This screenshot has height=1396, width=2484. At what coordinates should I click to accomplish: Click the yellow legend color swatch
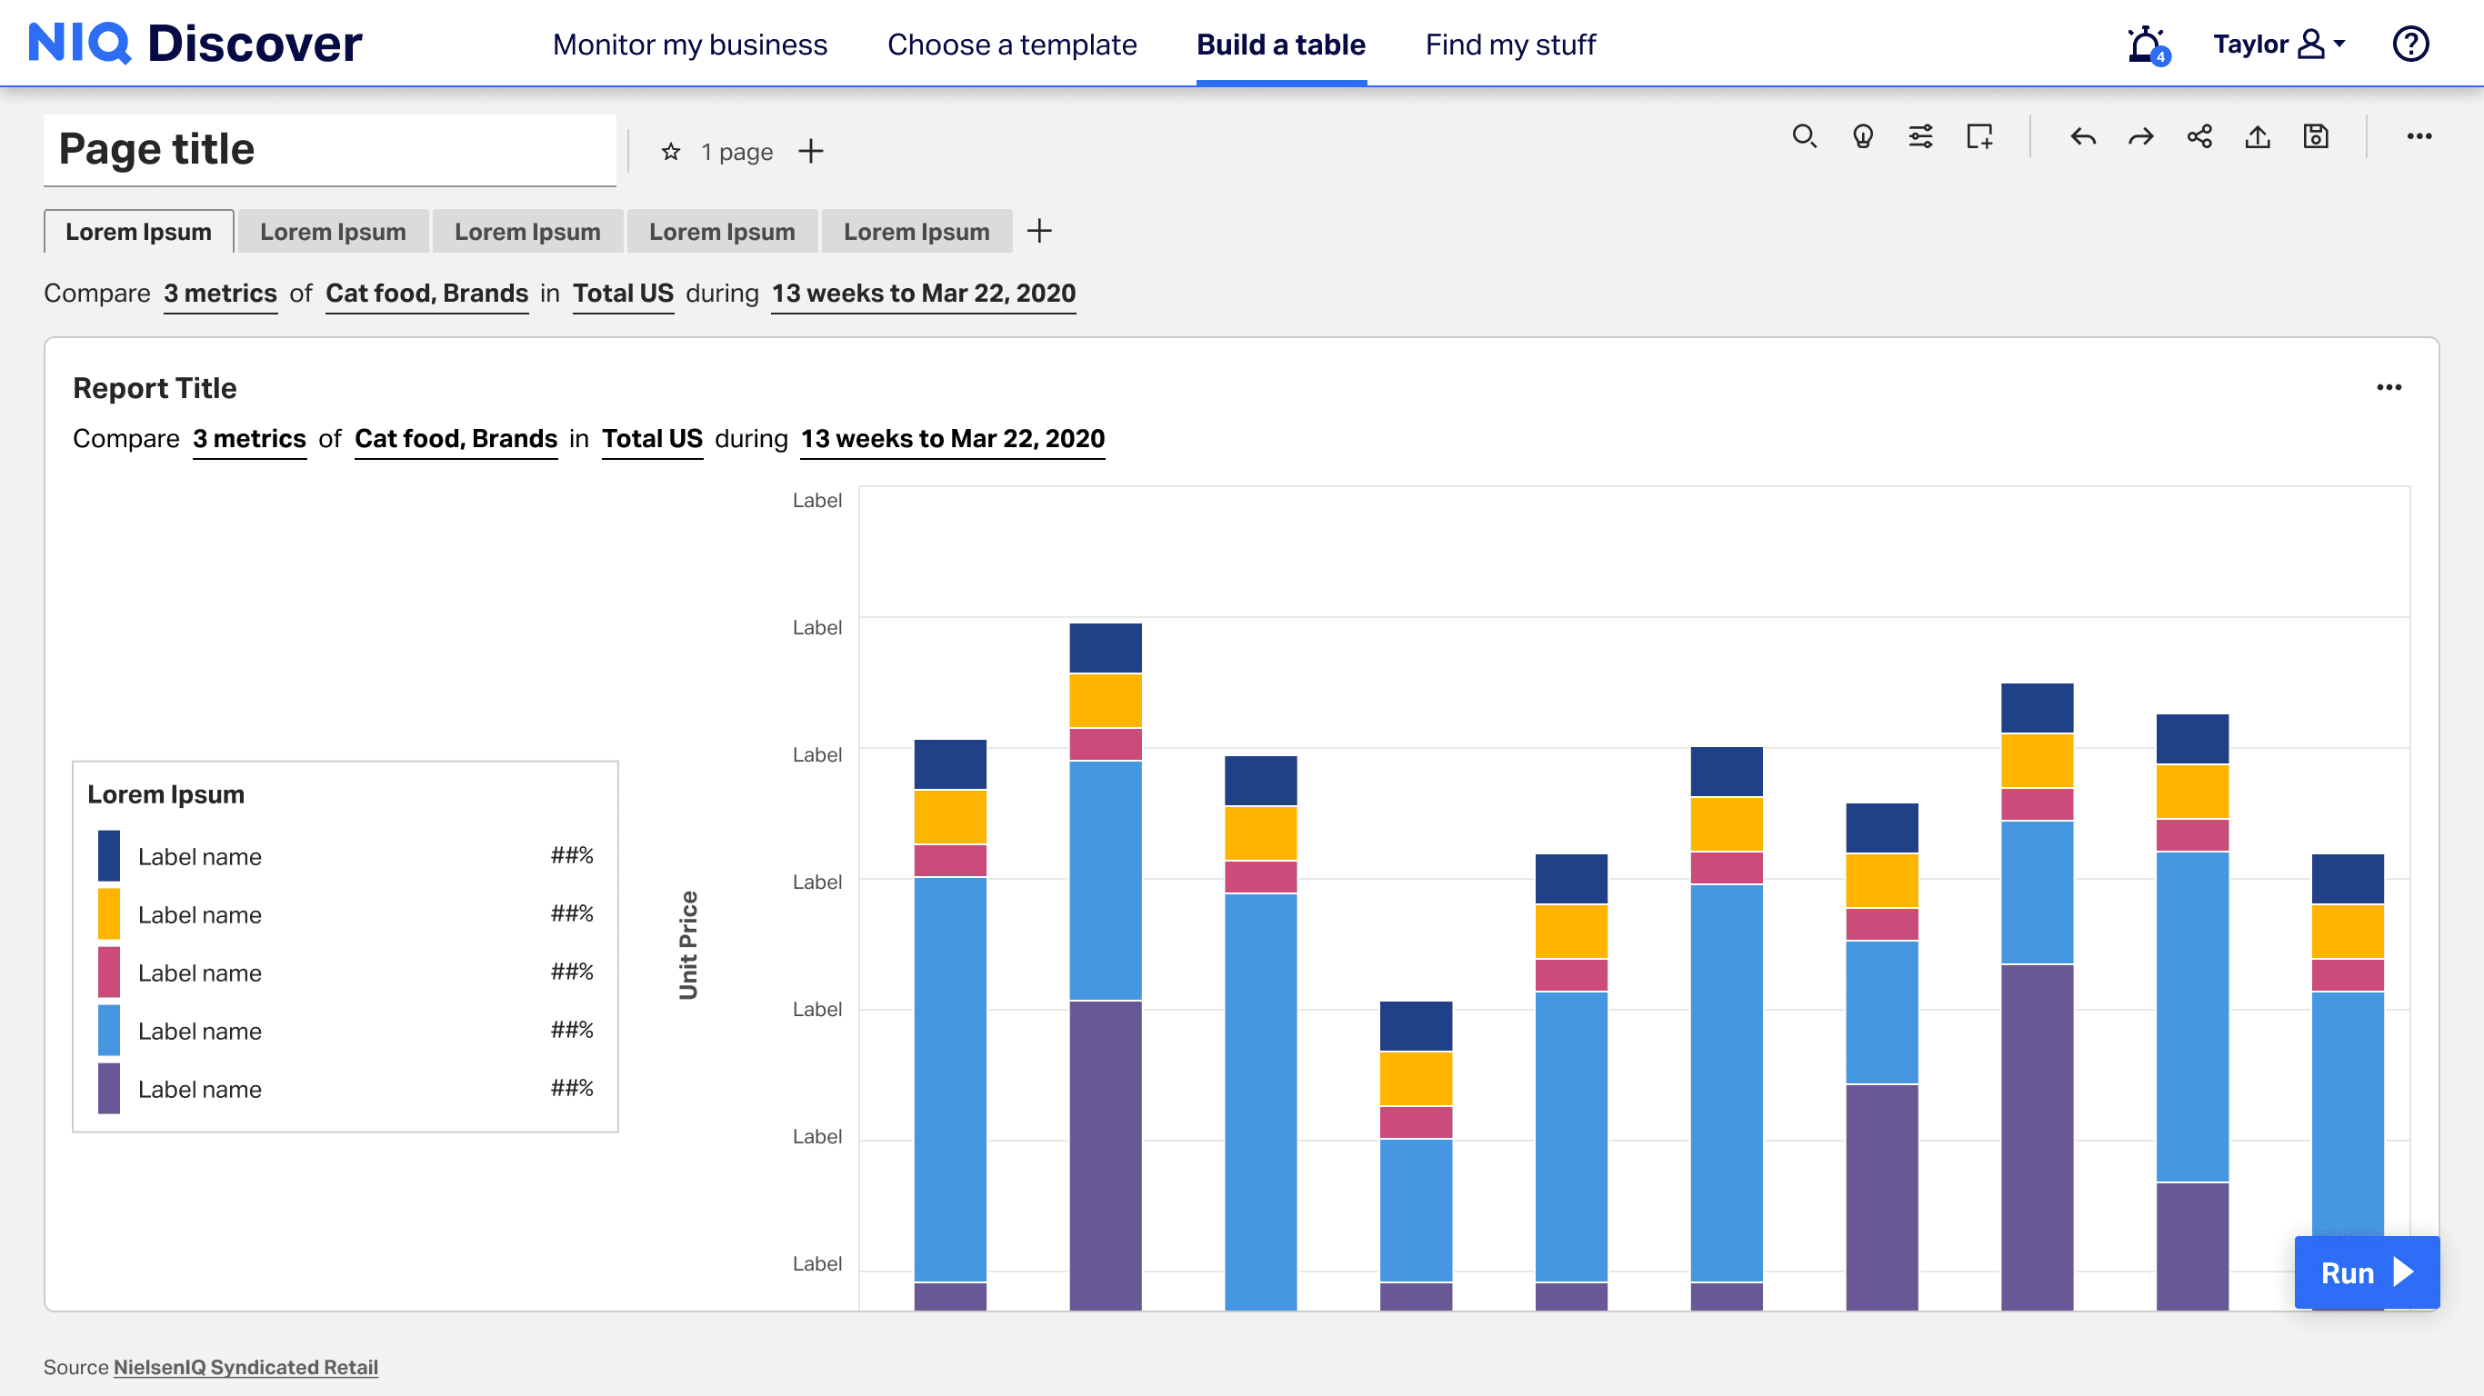pyautogui.click(x=109, y=914)
